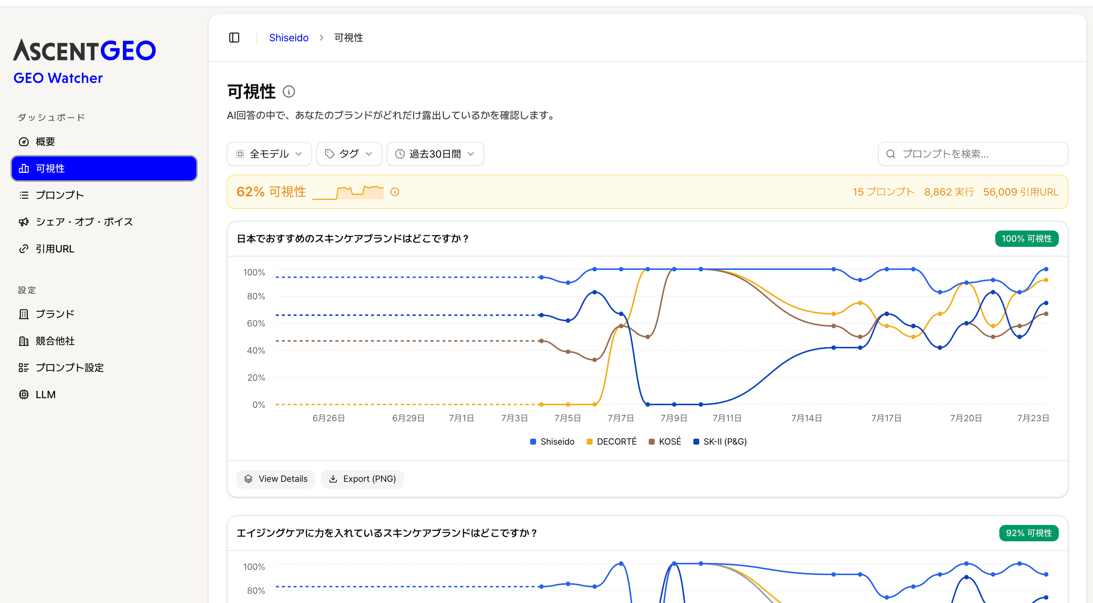Open プロンプト page in sidebar
Viewport: 1093px width, 603px height.
tap(104, 195)
